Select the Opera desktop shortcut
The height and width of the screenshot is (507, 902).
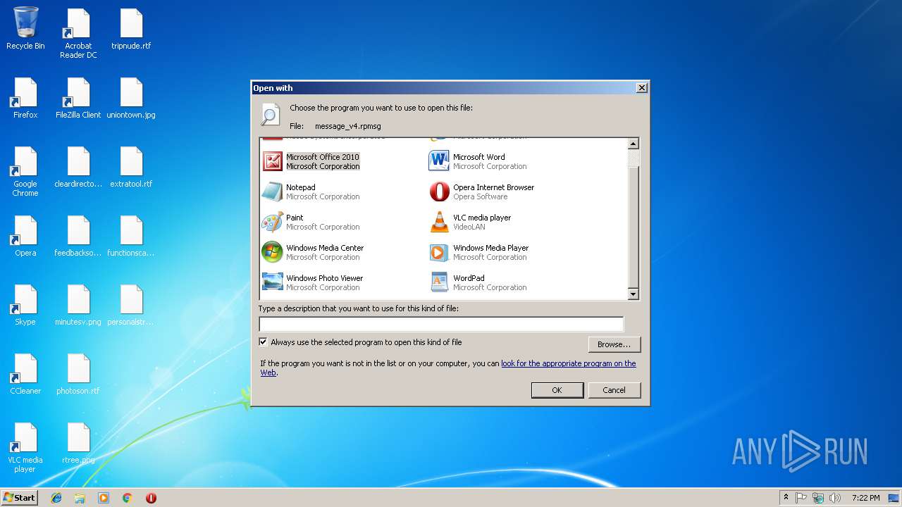pos(25,236)
